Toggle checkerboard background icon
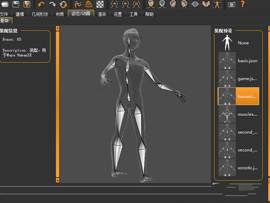The width and height of the screenshot is (270, 203). (100, 4)
